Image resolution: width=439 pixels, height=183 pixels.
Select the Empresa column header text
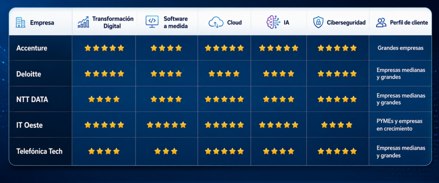pos(42,23)
